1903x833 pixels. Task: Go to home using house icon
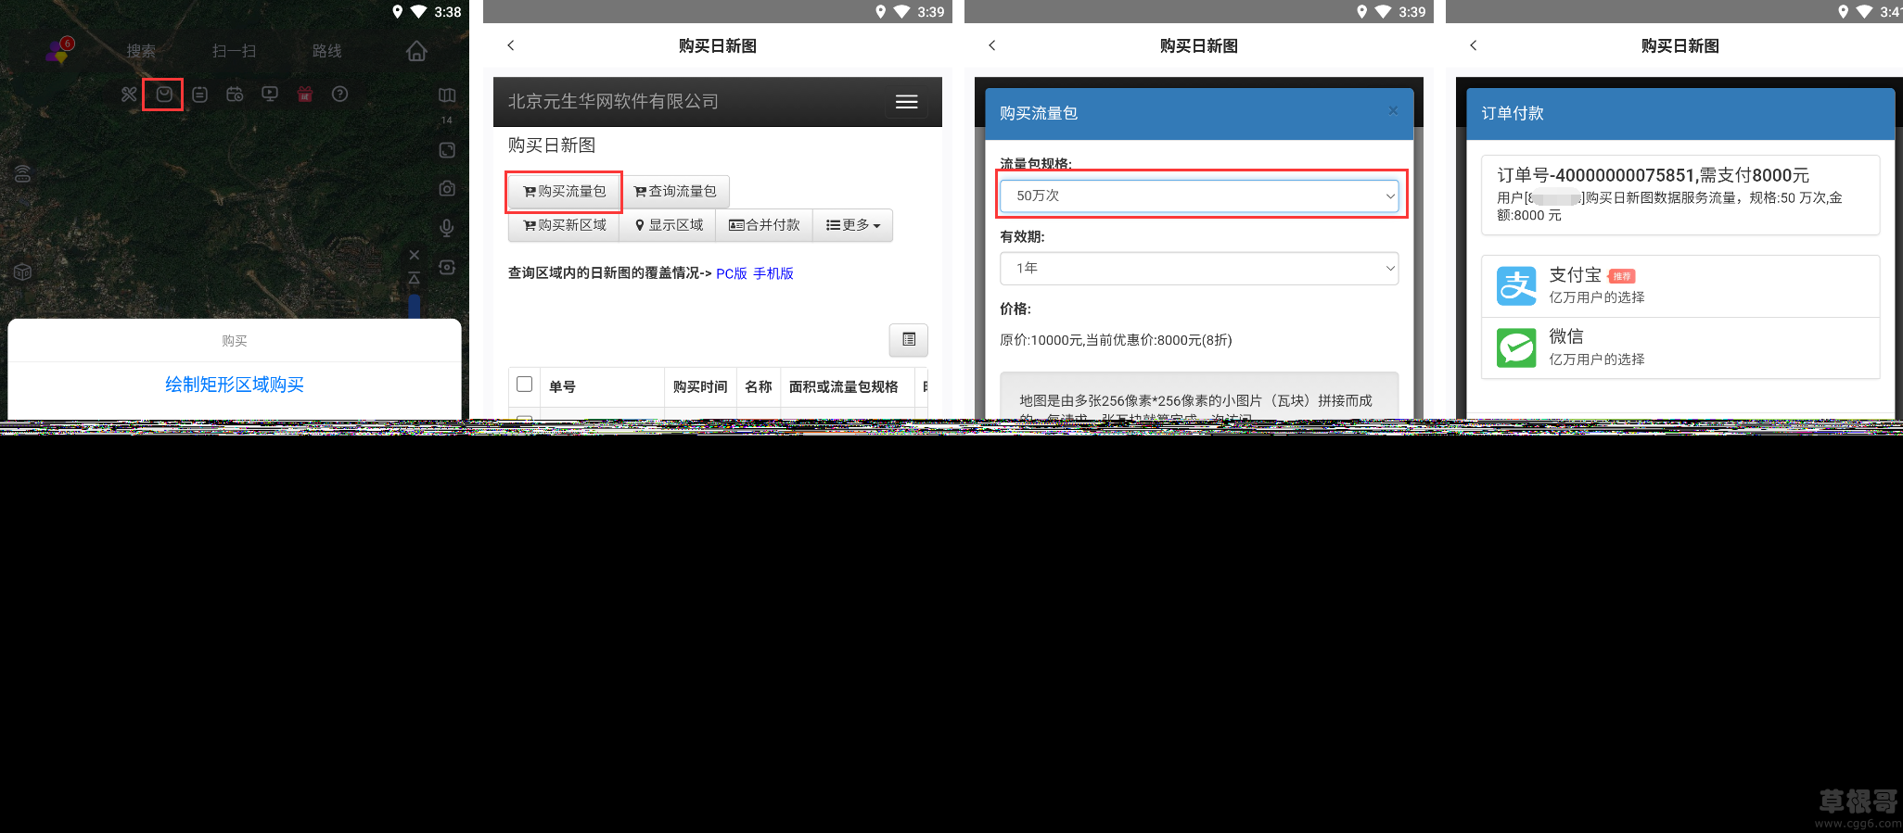pyautogui.click(x=416, y=51)
